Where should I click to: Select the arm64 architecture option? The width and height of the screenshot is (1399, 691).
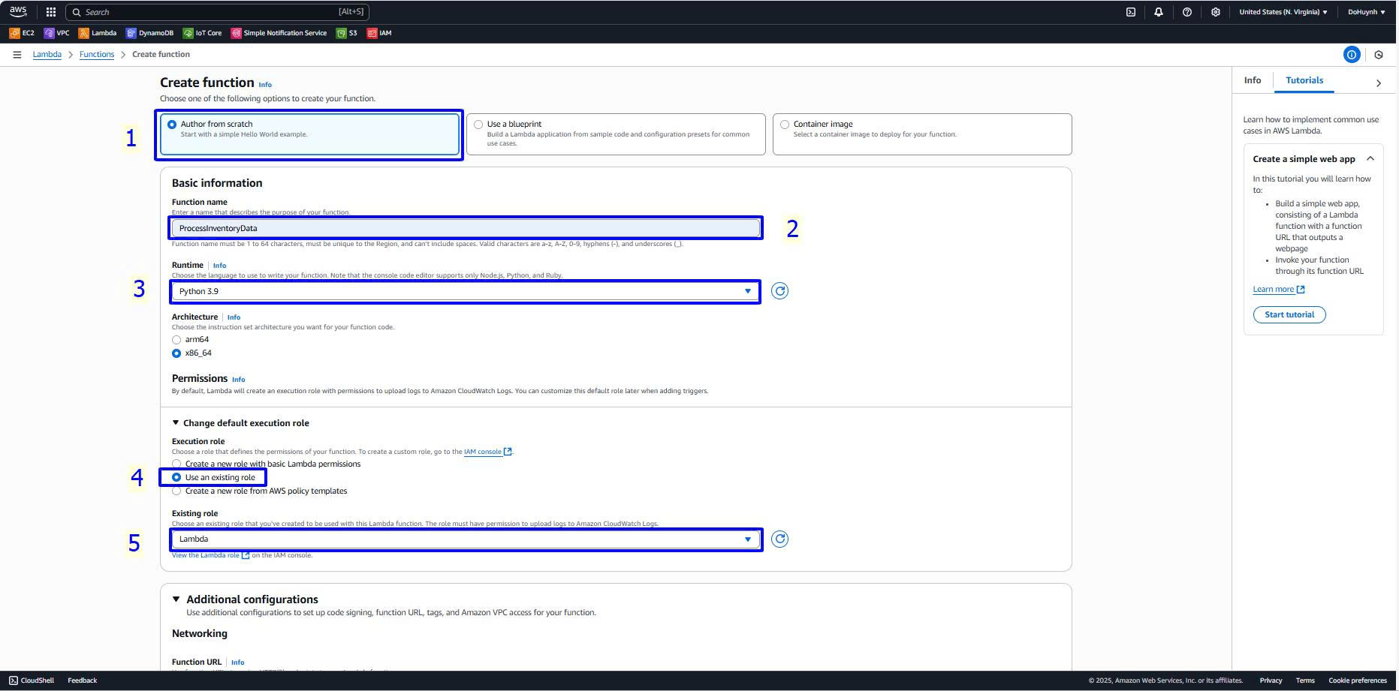click(x=177, y=340)
